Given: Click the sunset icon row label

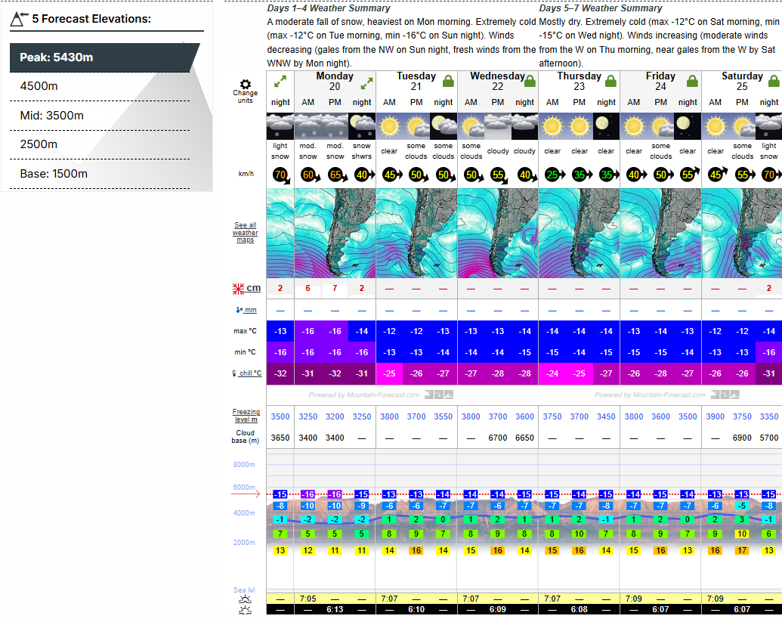Looking at the screenshot, I should click(x=245, y=610).
